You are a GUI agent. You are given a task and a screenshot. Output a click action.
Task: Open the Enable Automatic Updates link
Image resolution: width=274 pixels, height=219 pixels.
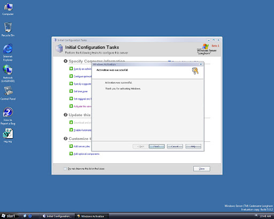[x=82, y=130]
